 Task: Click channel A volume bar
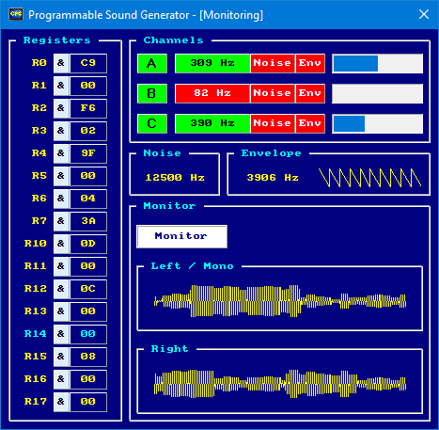click(x=378, y=63)
